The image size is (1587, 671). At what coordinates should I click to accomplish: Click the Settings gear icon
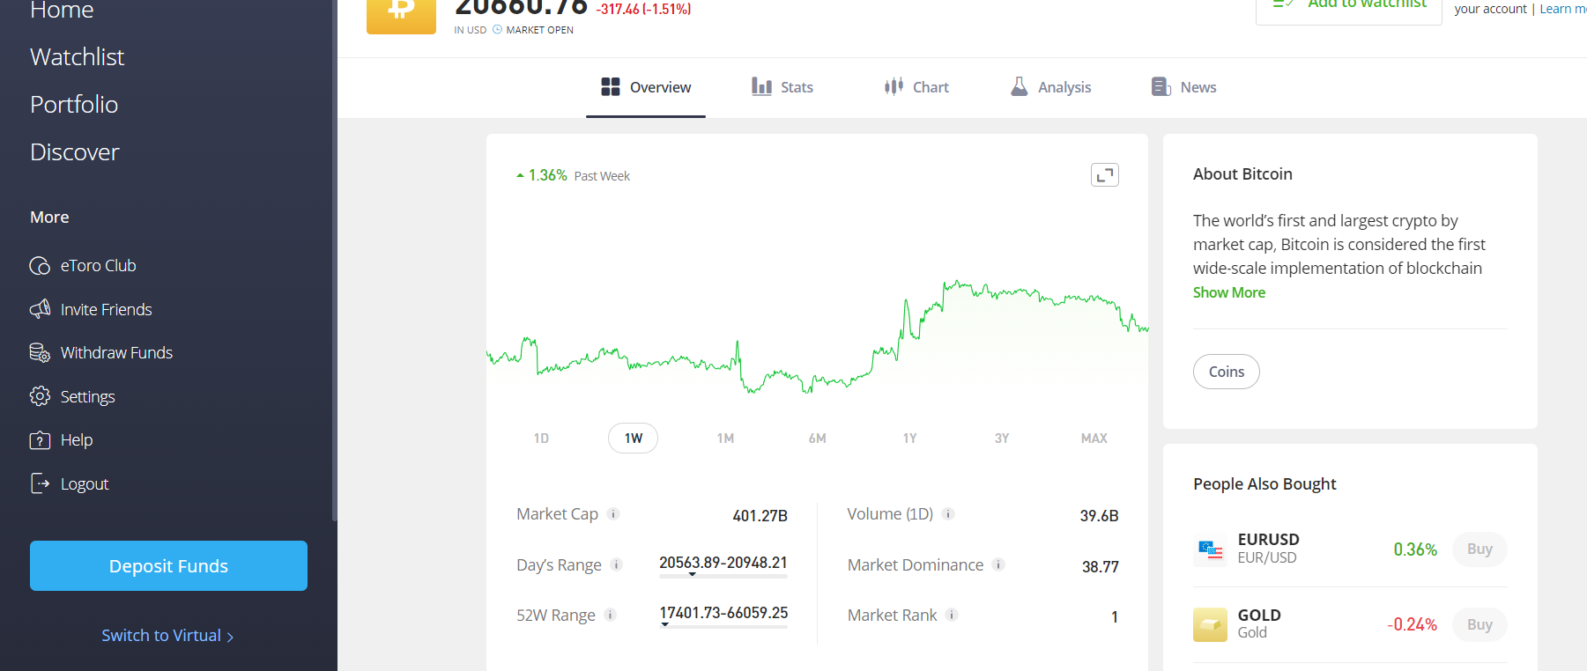[40, 396]
